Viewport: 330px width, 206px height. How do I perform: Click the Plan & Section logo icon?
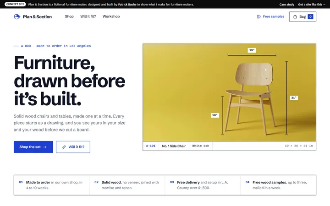[x=17, y=16]
